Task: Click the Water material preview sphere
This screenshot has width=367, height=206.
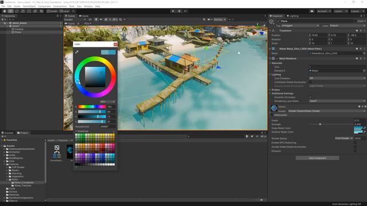Action: pyautogui.click(x=274, y=108)
